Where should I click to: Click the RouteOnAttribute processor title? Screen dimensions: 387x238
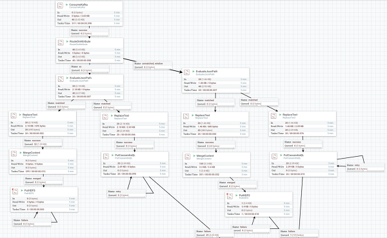point(80,41)
